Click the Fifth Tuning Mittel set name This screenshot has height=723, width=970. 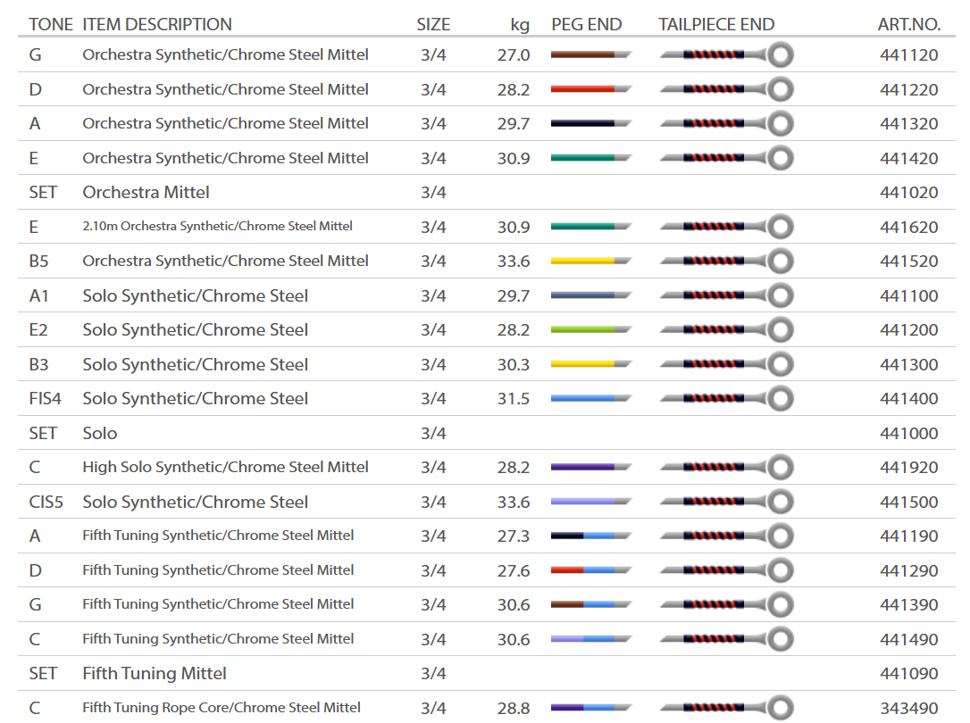pos(155,674)
